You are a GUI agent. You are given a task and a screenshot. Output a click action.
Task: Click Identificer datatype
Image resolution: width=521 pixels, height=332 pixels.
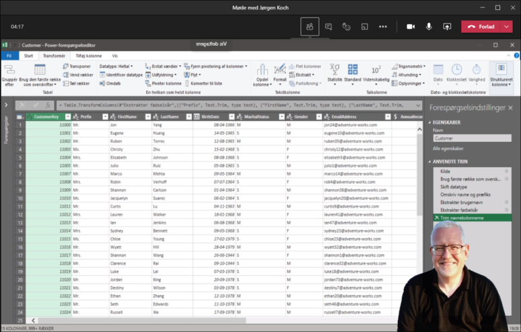(x=121, y=75)
